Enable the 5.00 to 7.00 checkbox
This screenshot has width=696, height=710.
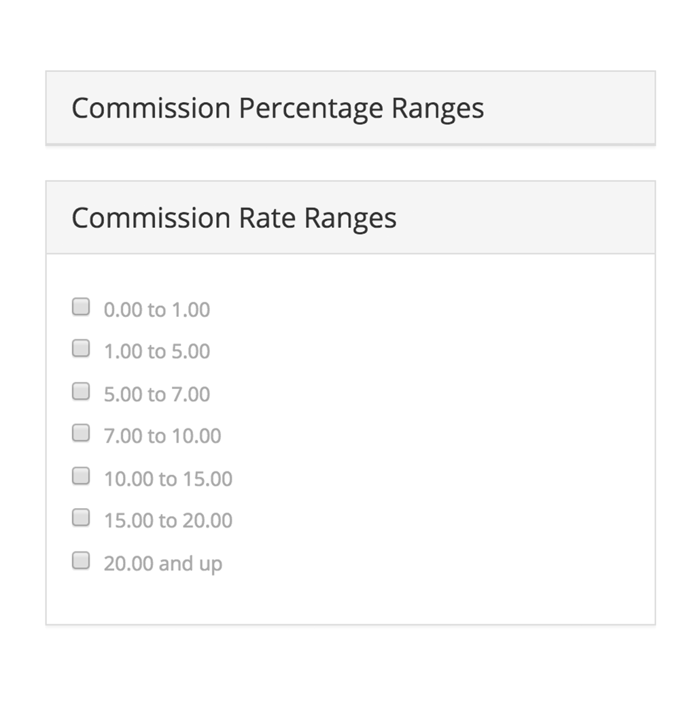81,391
